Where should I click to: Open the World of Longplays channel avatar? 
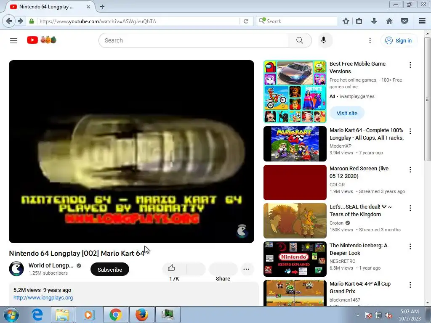(x=16, y=269)
